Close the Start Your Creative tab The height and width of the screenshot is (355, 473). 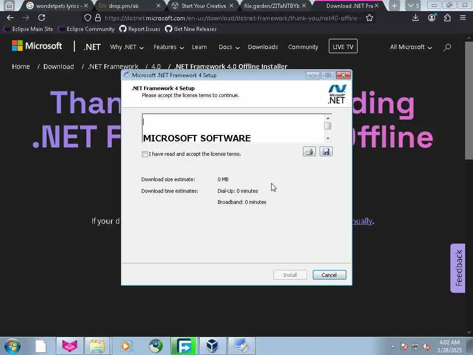coord(231,6)
